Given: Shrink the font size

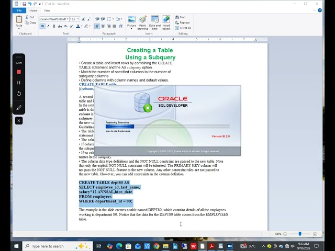Looking at the screenshot, I should click(x=89, y=19).
